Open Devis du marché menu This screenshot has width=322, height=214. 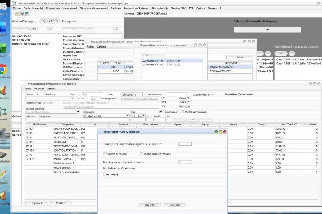click(33, 8)
